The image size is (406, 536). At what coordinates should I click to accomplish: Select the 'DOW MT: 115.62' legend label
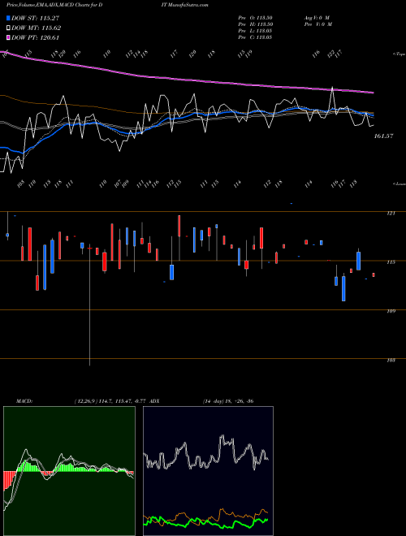37,28
